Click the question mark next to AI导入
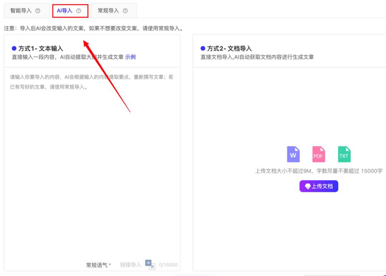 pos(79,10)
